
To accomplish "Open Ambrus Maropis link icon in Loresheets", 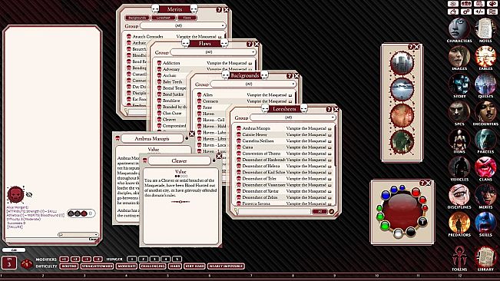I will point(239,128).
